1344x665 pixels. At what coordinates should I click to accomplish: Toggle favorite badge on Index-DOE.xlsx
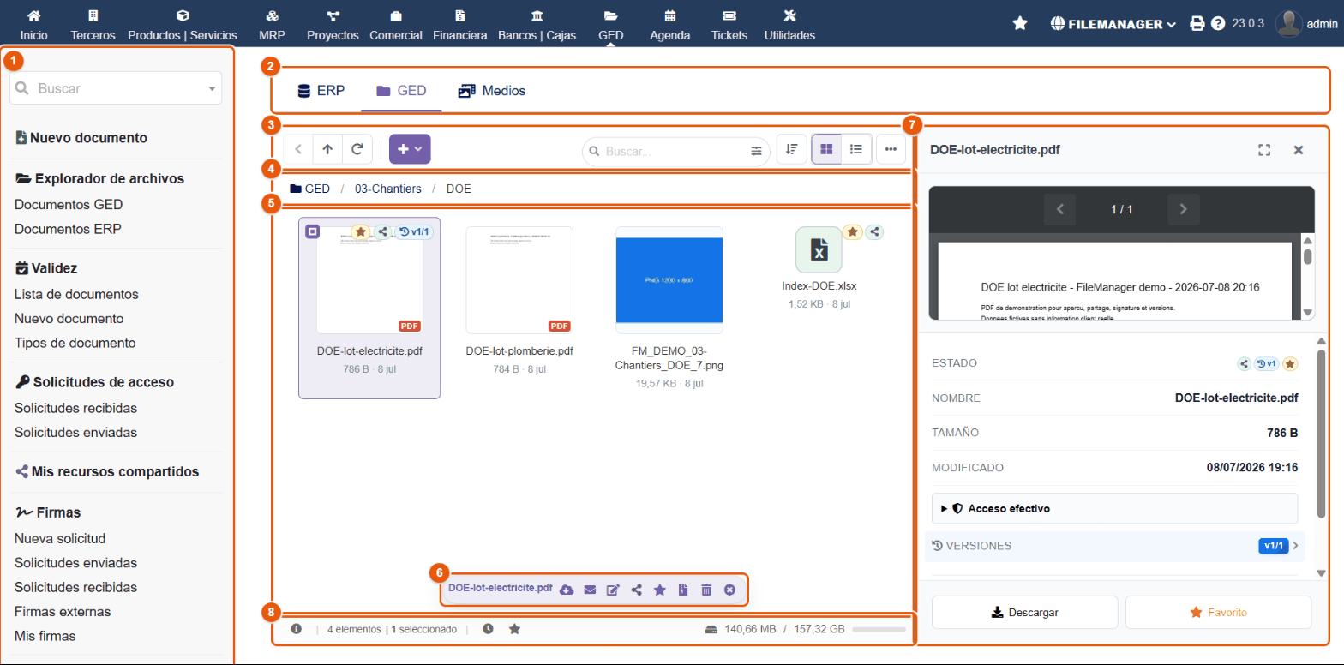(x=852, y=231)
